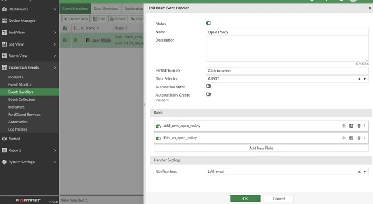
Task: Click the Cancel button
Action: [x=279, y=199]
